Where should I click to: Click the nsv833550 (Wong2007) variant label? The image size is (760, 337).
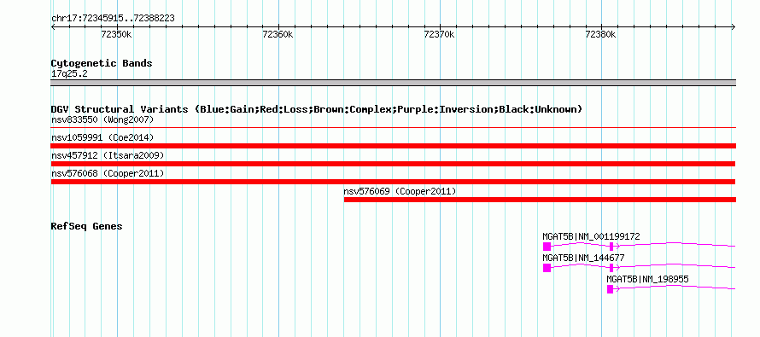102,119
